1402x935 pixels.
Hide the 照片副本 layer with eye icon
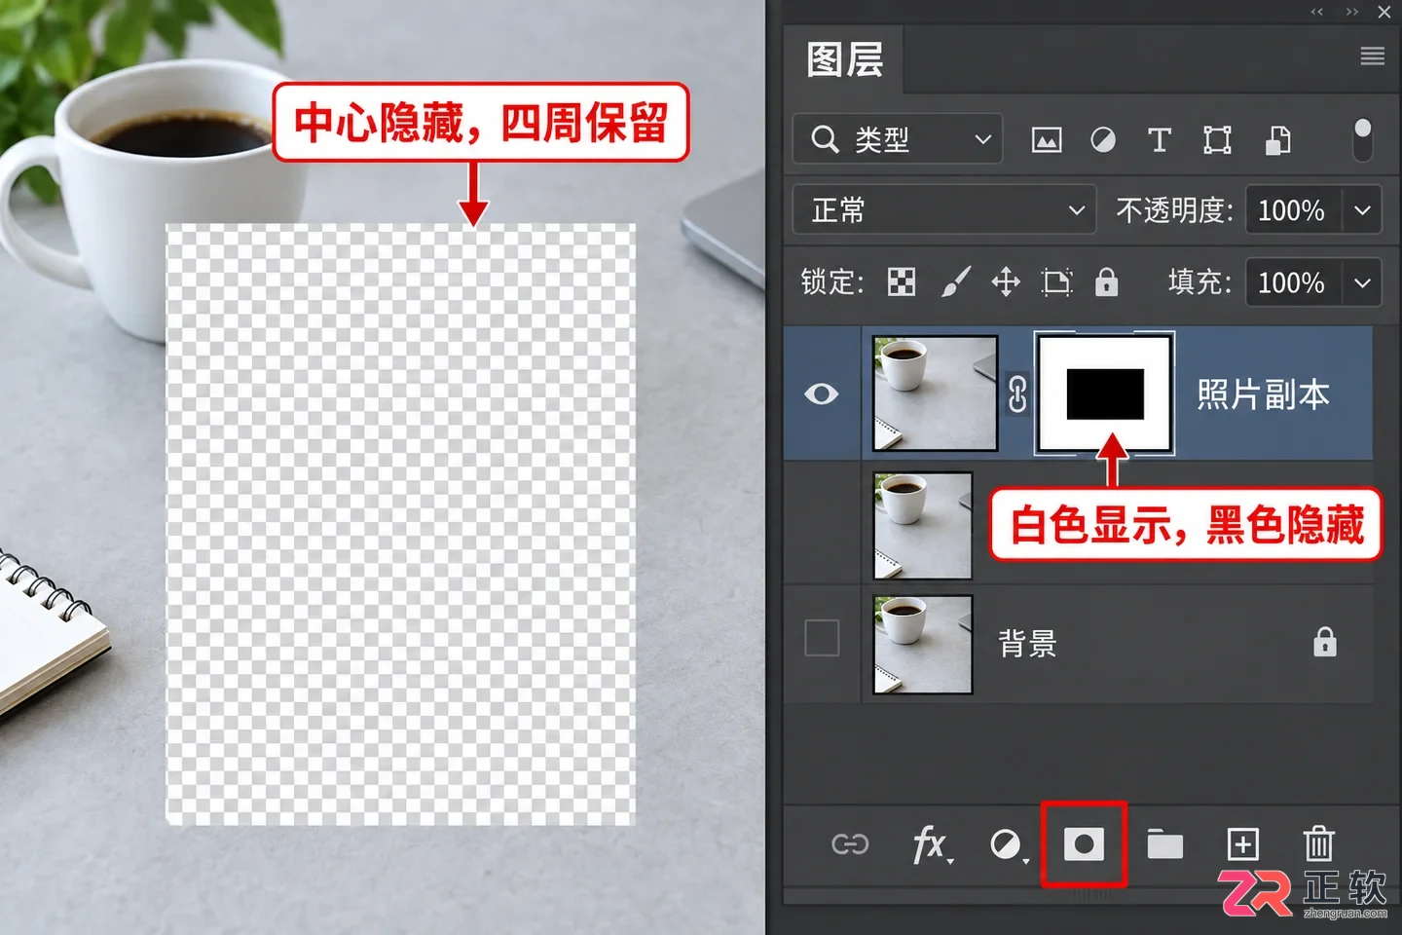(x=822, y=393)
